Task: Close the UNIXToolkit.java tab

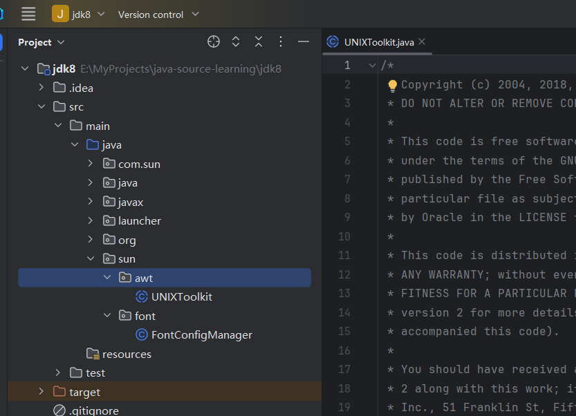Action: (x=422, y=42)
